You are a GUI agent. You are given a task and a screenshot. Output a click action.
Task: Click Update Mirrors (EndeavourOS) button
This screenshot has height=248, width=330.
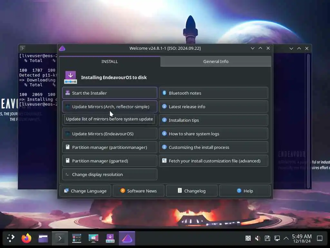pyautogui.click(x=110, y=134)
